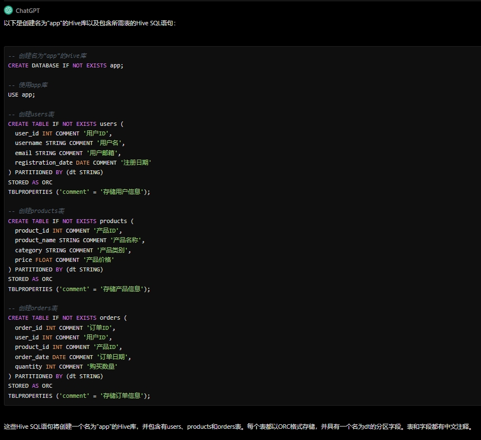Click the "order_date DATE COMMENT '订单日期'" line
Screen dimensions: 481x440
(x=73, y=357)
